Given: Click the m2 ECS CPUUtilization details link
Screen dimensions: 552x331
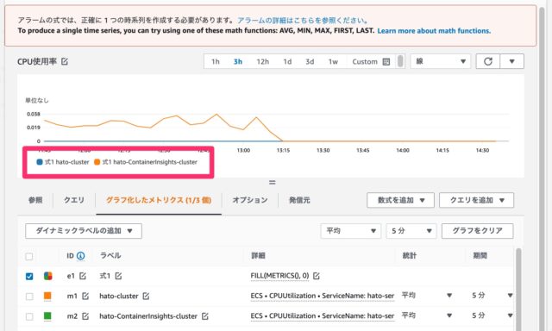Looking at the screenshot, I should point(323,316).
